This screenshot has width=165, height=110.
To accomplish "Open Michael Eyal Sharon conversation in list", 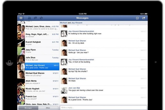I will [38, 74].
